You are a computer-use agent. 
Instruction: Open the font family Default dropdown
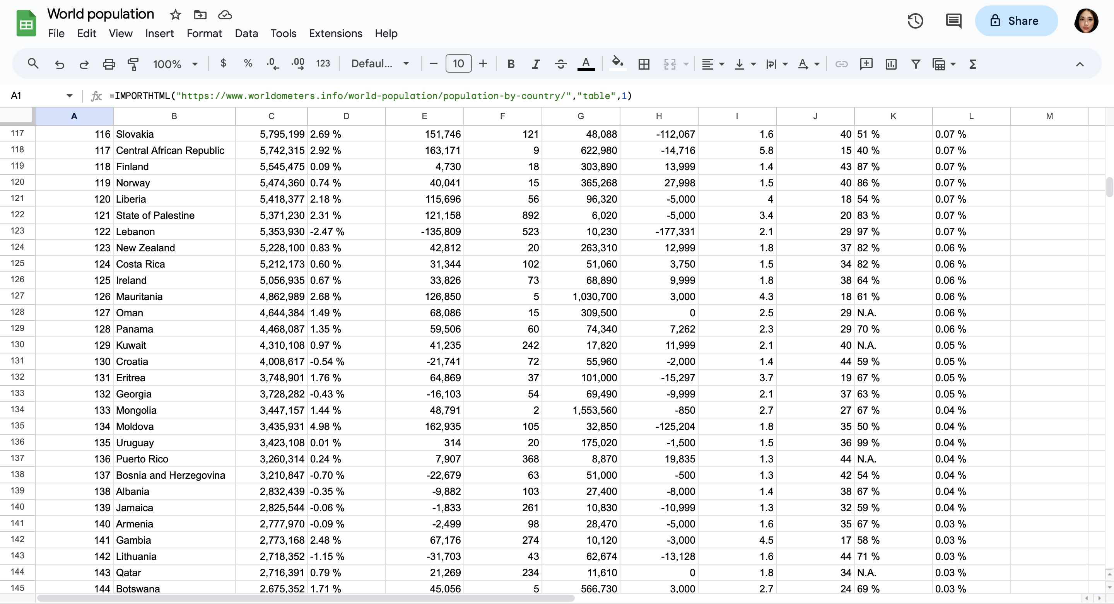pos(380,64)
